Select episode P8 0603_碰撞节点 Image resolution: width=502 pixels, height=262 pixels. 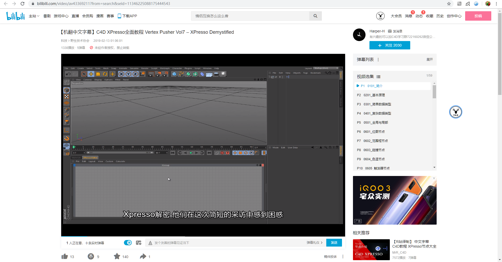point(393,150)
